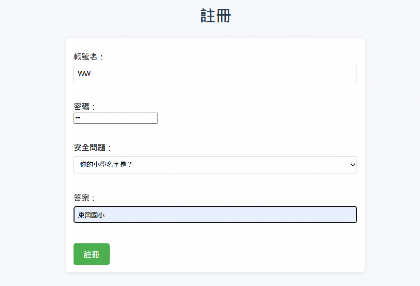Click the 註冊 page heading
Screen dimensions: 420x286
pos(215,16)
